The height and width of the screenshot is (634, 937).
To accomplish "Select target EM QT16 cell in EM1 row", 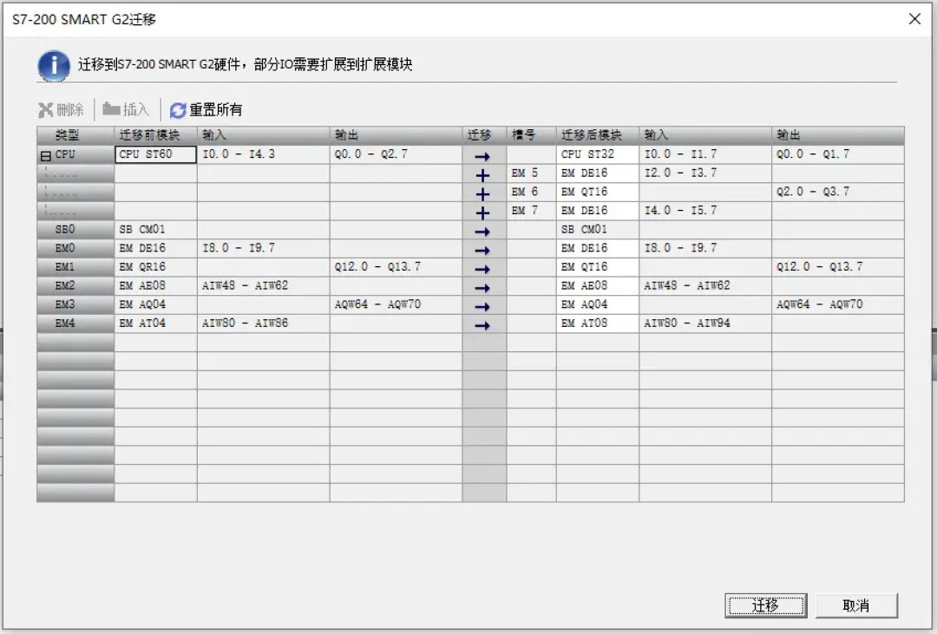I will 598,267.
